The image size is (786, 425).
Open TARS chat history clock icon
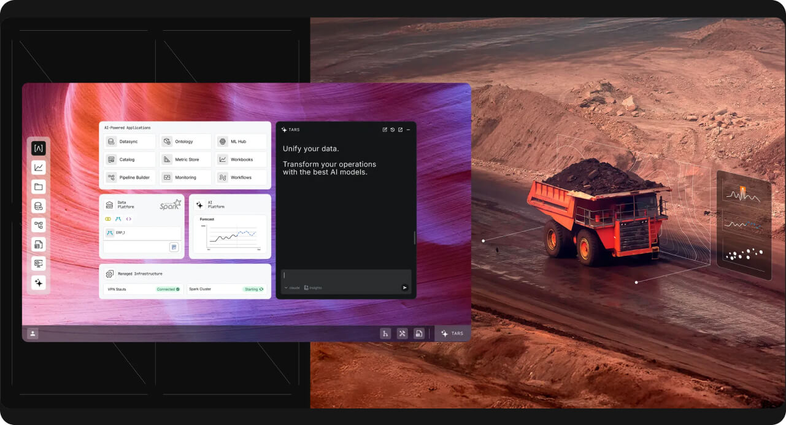393,130
